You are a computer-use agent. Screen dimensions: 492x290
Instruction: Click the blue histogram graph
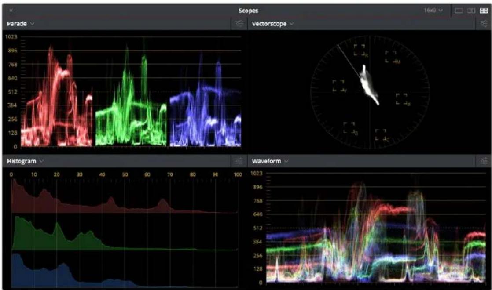(x=125, y=271)
